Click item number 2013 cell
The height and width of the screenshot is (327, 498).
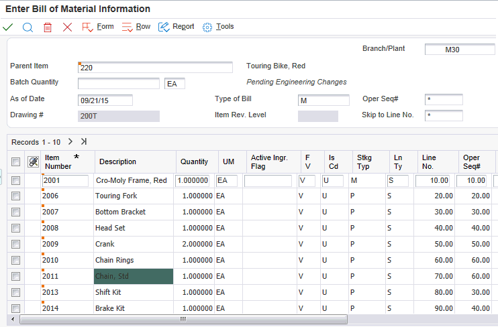point(67,292)
